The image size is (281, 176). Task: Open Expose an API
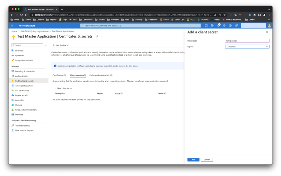coord(21,95)
